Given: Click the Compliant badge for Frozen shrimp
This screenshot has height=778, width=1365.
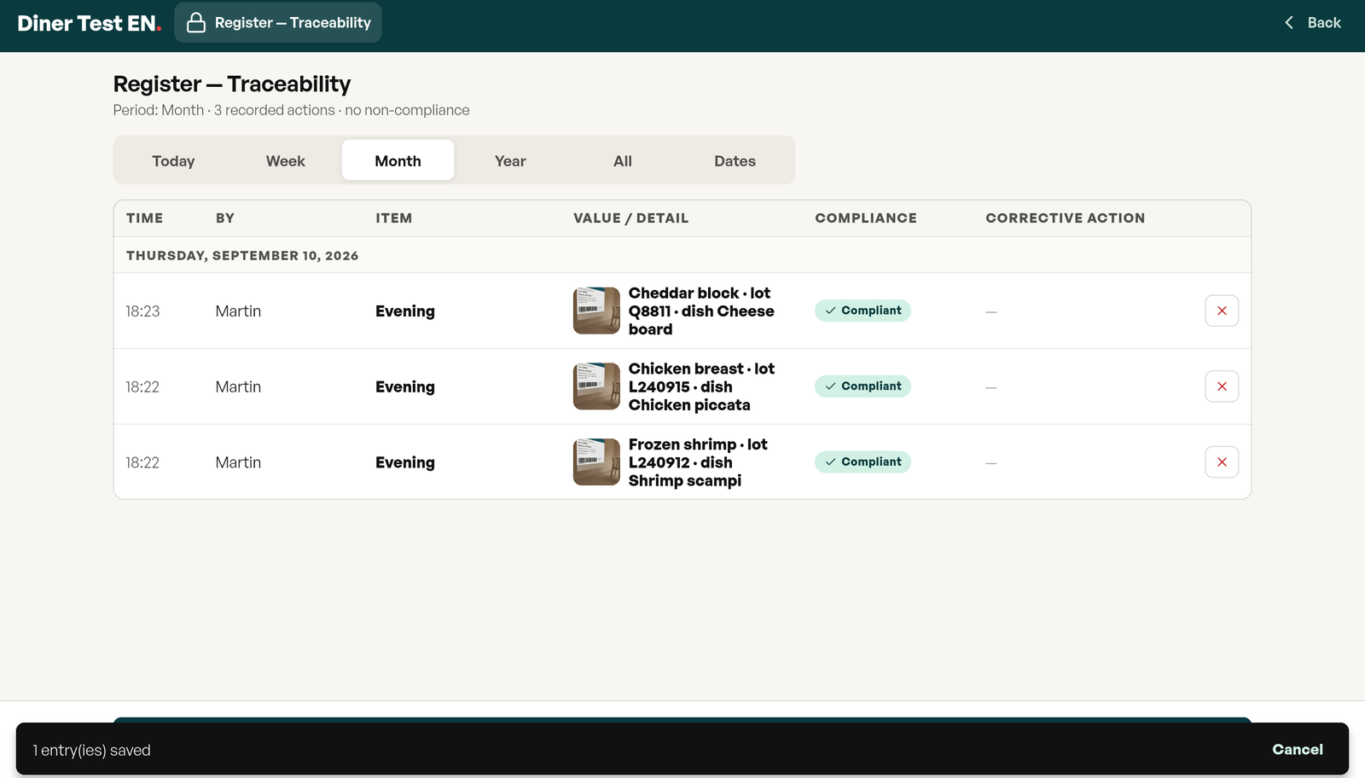Looking at the screenshot, I should point(863,462).
